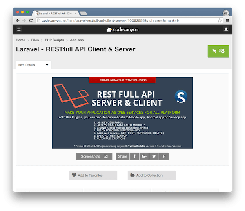Bookmark page using the star icon
Viewport: 245px width, 211px height.
pyautogui.click(x=220, y=20)
